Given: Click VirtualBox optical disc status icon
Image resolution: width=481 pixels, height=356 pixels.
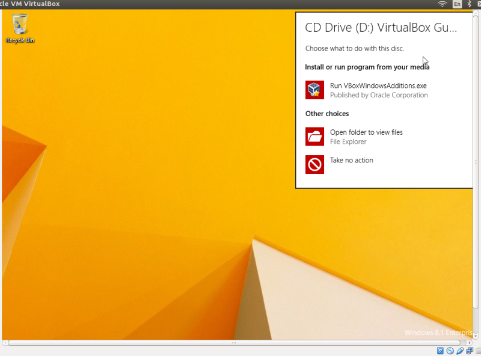Looking at the screenshot, I should (450, 351).
